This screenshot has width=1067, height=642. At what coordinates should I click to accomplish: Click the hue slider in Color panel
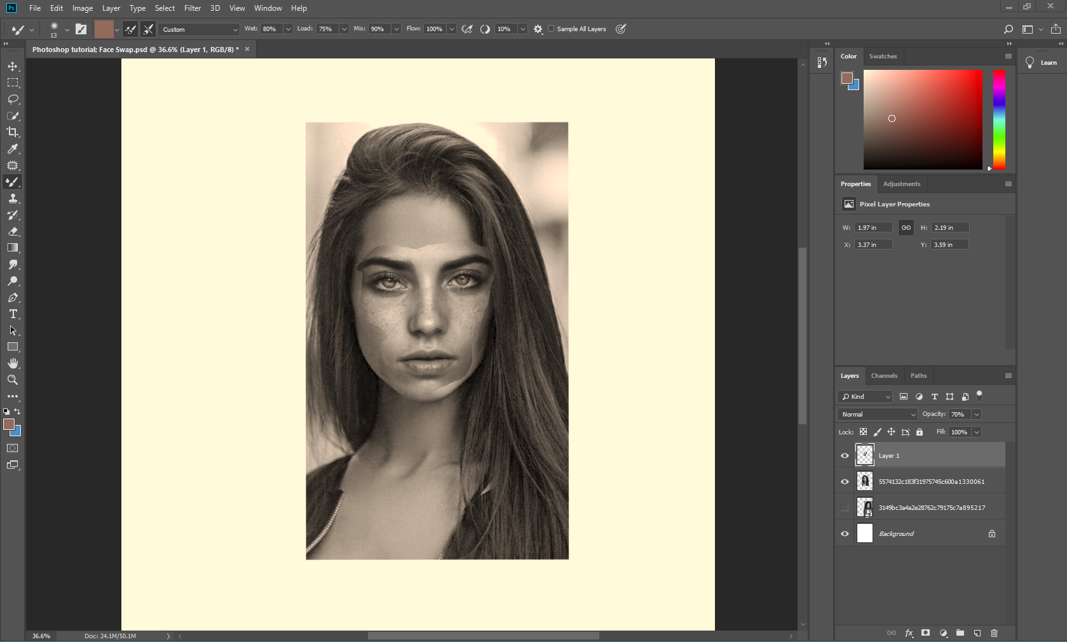(999, 119)
